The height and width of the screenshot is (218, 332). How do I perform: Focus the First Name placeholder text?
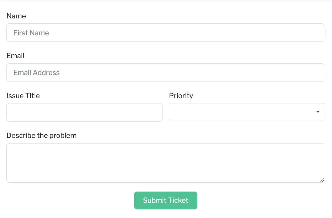tap(31, 32)
